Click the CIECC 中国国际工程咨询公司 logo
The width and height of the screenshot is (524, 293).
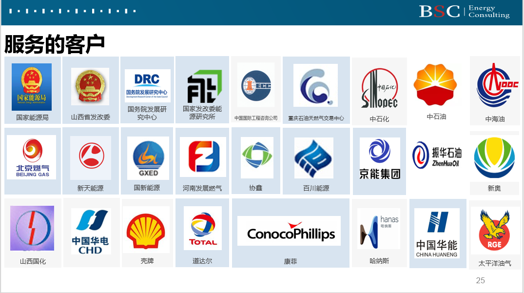(x=256, y=85)
